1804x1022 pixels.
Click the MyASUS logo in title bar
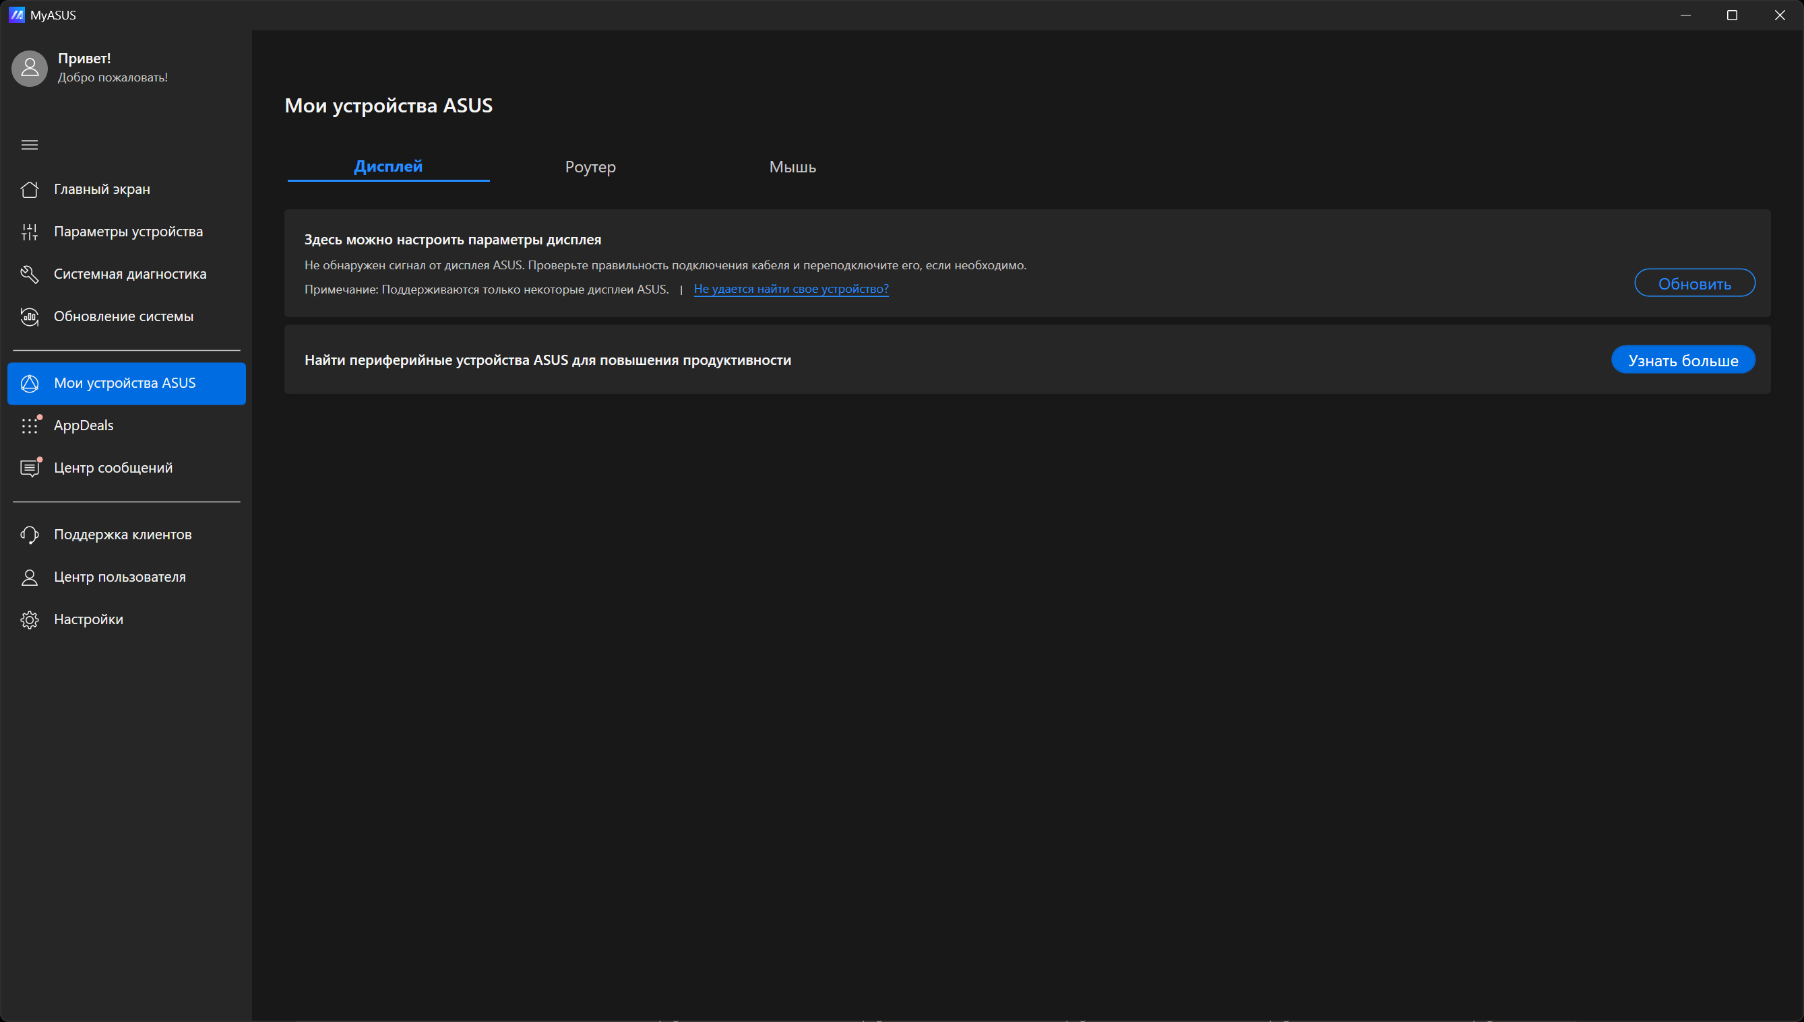click(17, 15)
